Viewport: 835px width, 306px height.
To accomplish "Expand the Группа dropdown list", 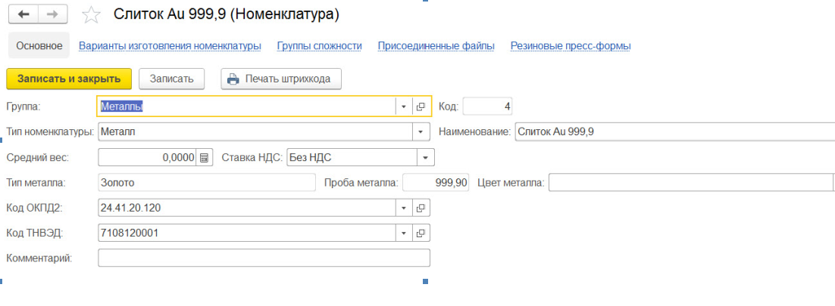I will 404,107.
